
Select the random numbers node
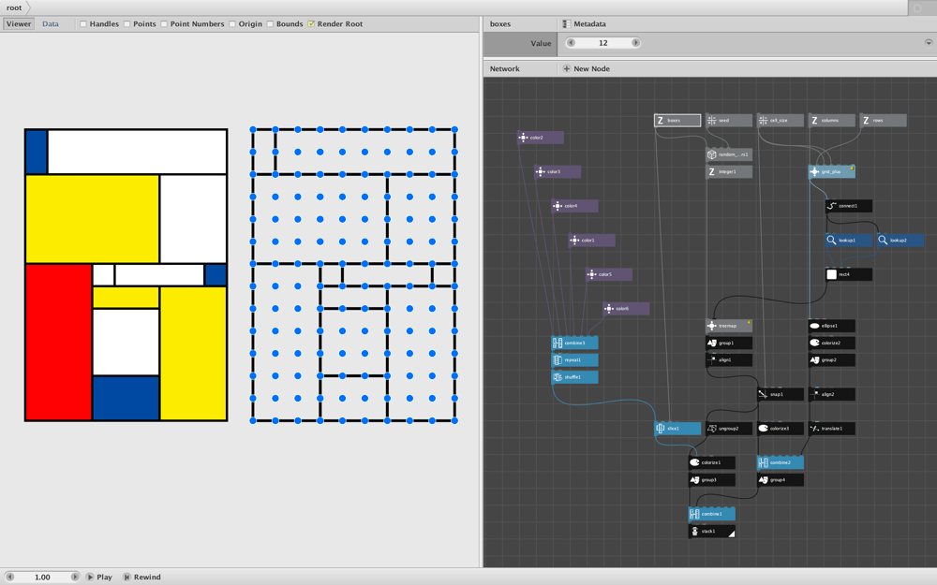pyautogui.click(x=728, y=154)
